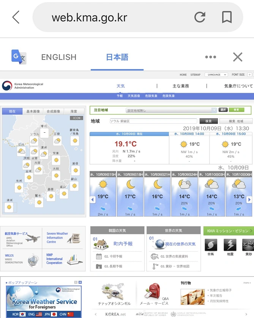
Task: Click the 春川 map icon showing a dash
Action: [44, 133]
